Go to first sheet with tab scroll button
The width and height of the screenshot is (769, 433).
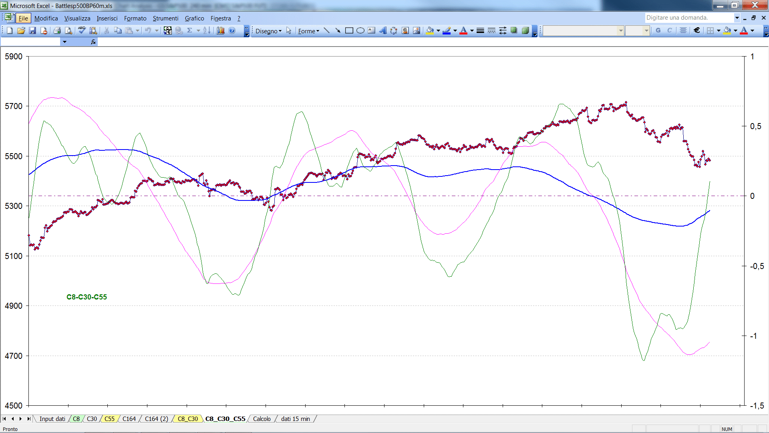click(4, 419)
